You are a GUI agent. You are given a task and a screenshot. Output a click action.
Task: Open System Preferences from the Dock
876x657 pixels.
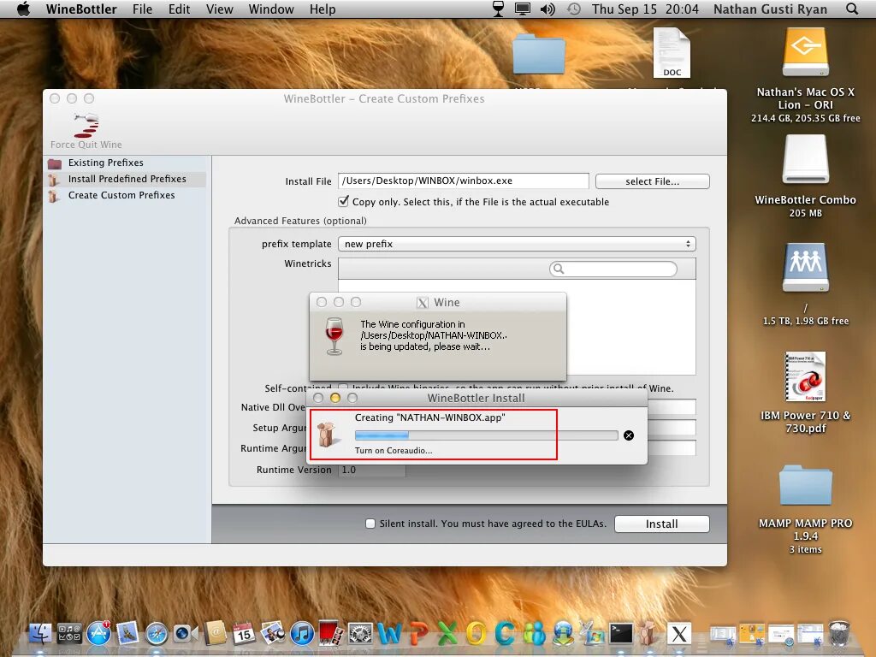[x=360, y=634]
